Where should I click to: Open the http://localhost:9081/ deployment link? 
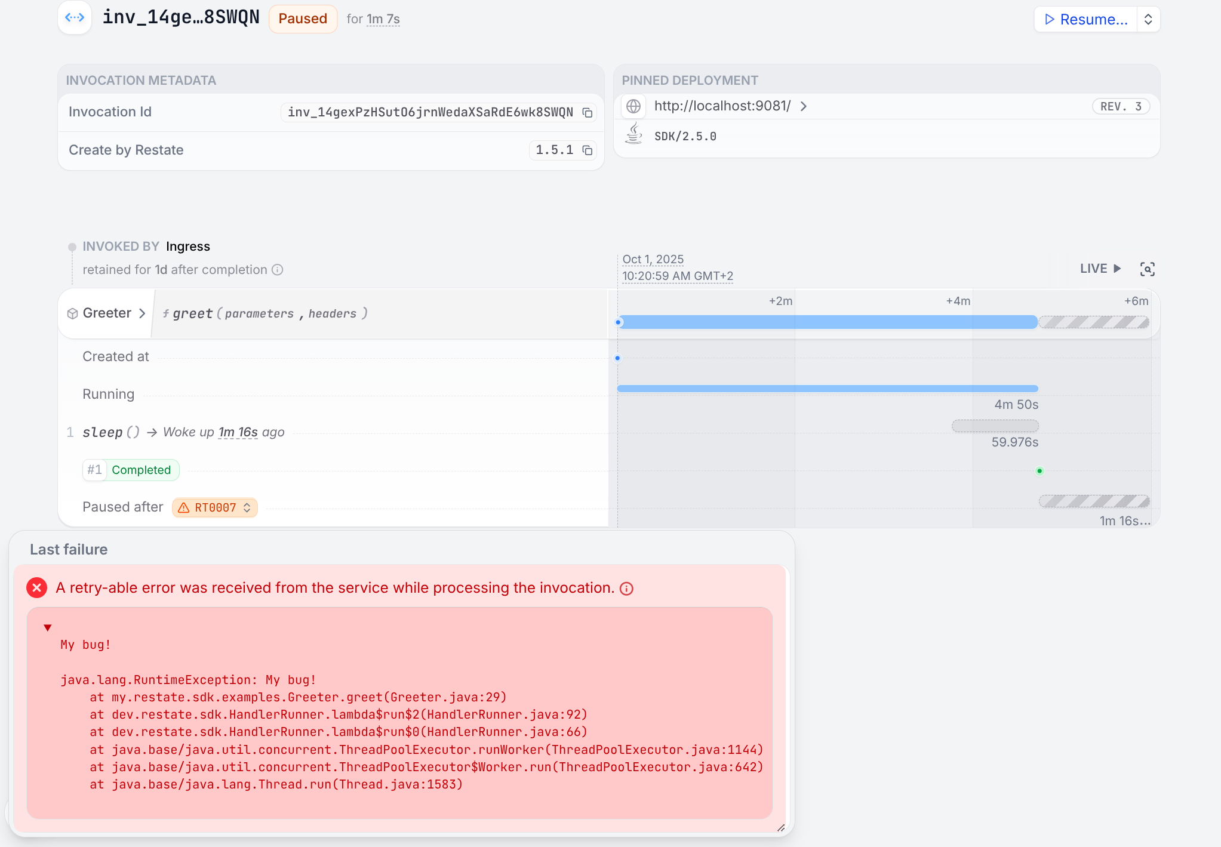[x=722, y=106]
